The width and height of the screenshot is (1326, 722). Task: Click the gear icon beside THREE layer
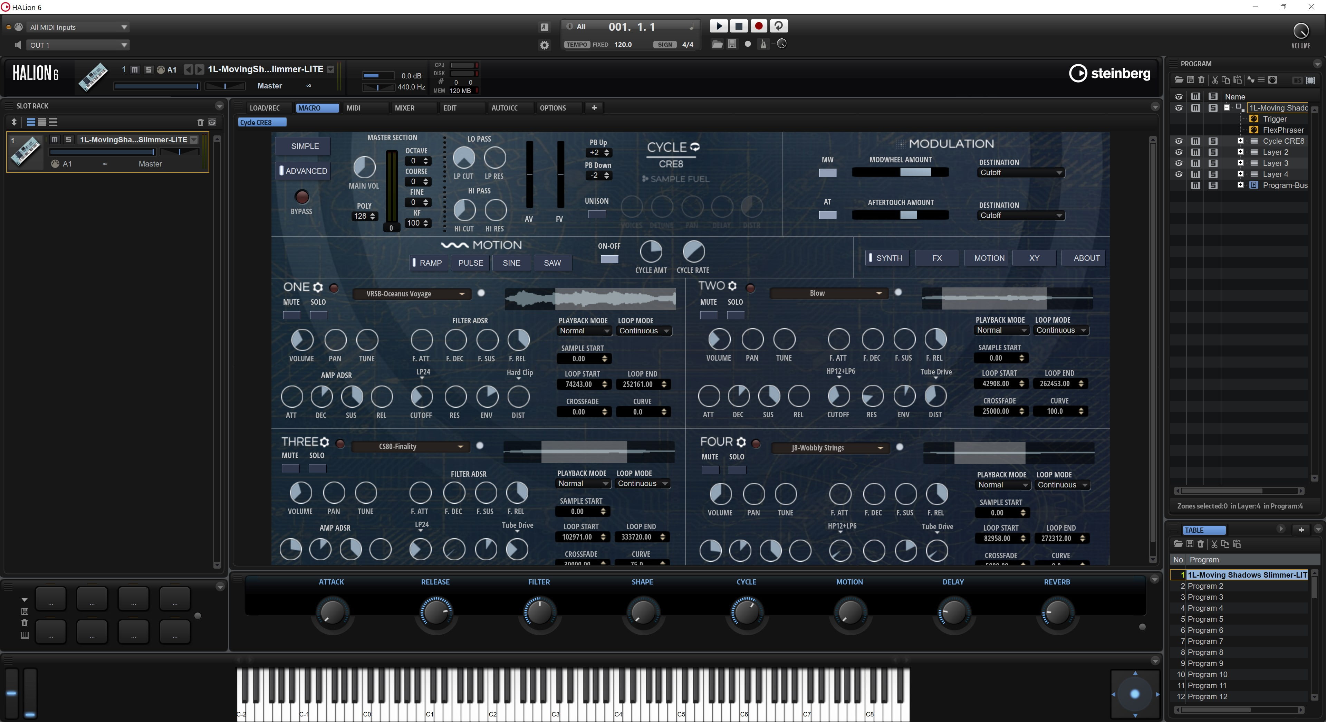(324, 442)
